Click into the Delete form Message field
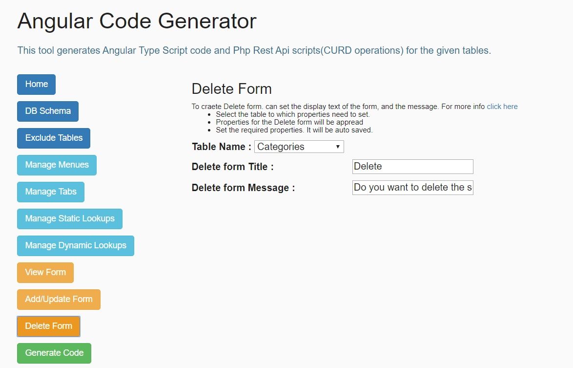The image size is (573, 368). point(412,188)
